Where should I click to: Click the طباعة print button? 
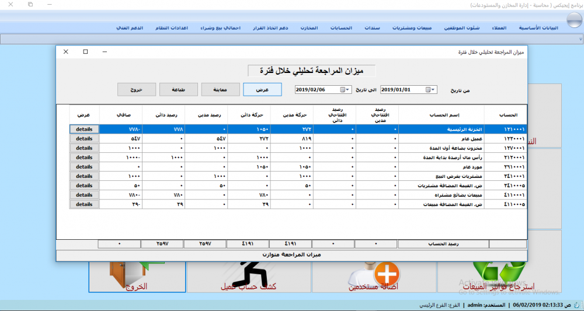tap(178, 90)
